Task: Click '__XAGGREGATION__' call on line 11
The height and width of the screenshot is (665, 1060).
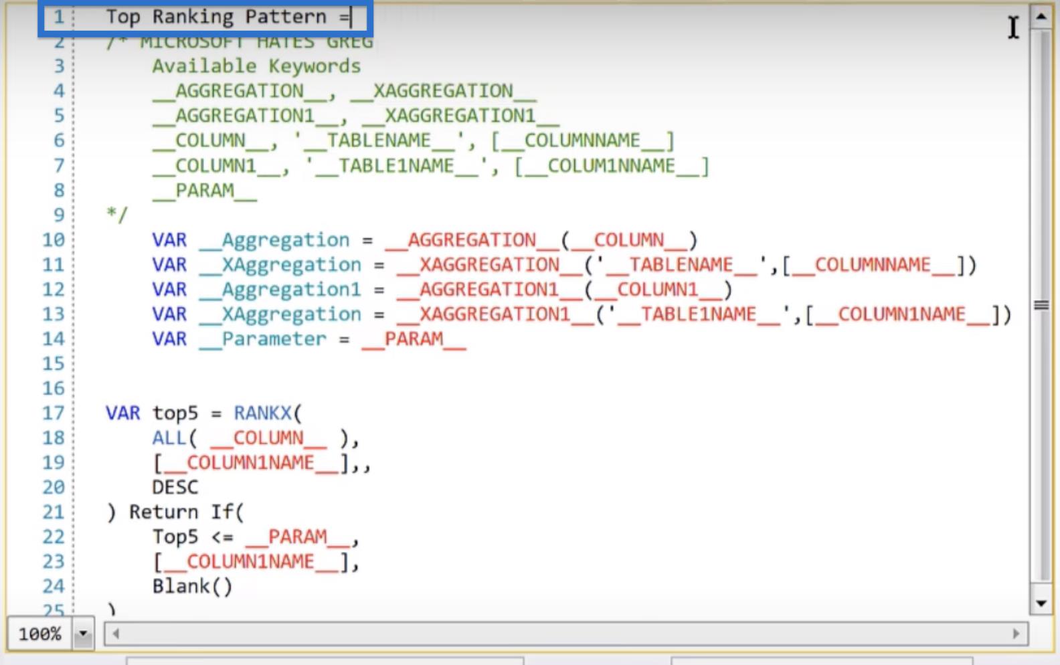Action: 489,264
